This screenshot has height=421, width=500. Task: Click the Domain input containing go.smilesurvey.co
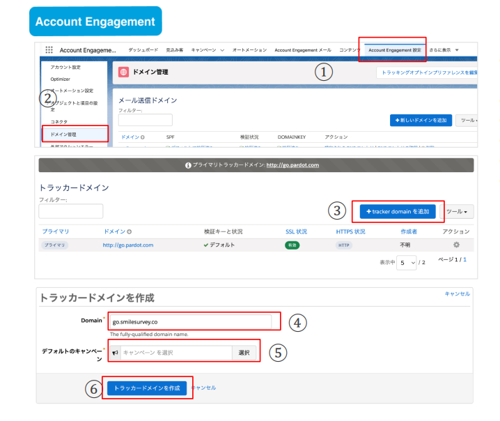click(190, 322)
